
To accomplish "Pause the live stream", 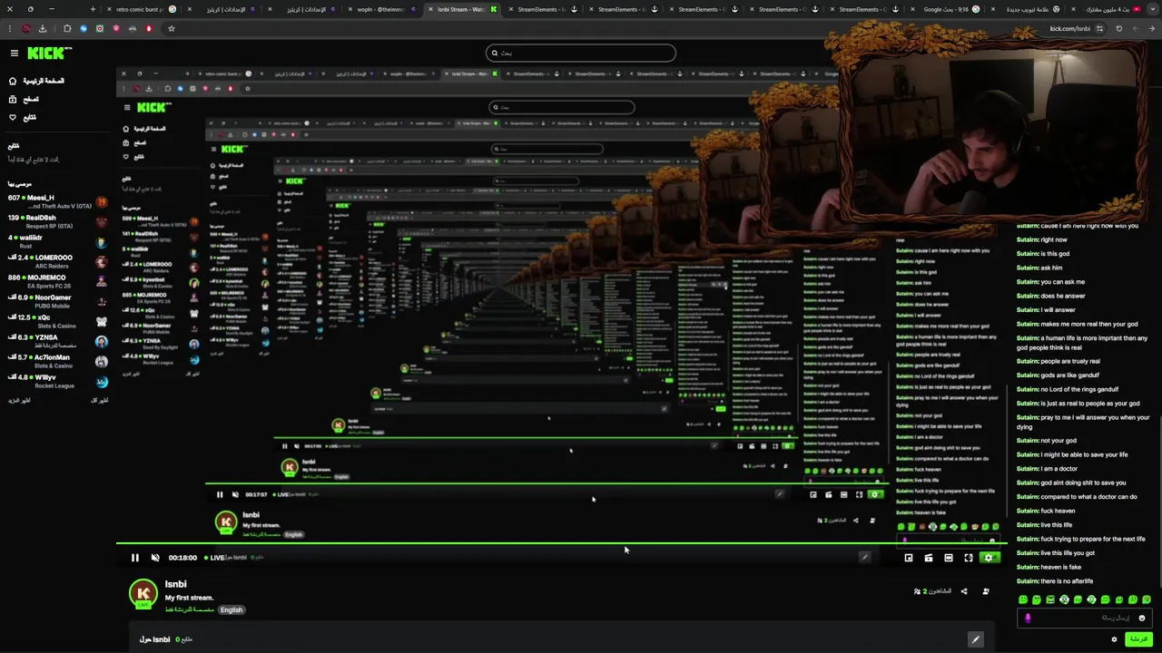I will tap(135, 558).
